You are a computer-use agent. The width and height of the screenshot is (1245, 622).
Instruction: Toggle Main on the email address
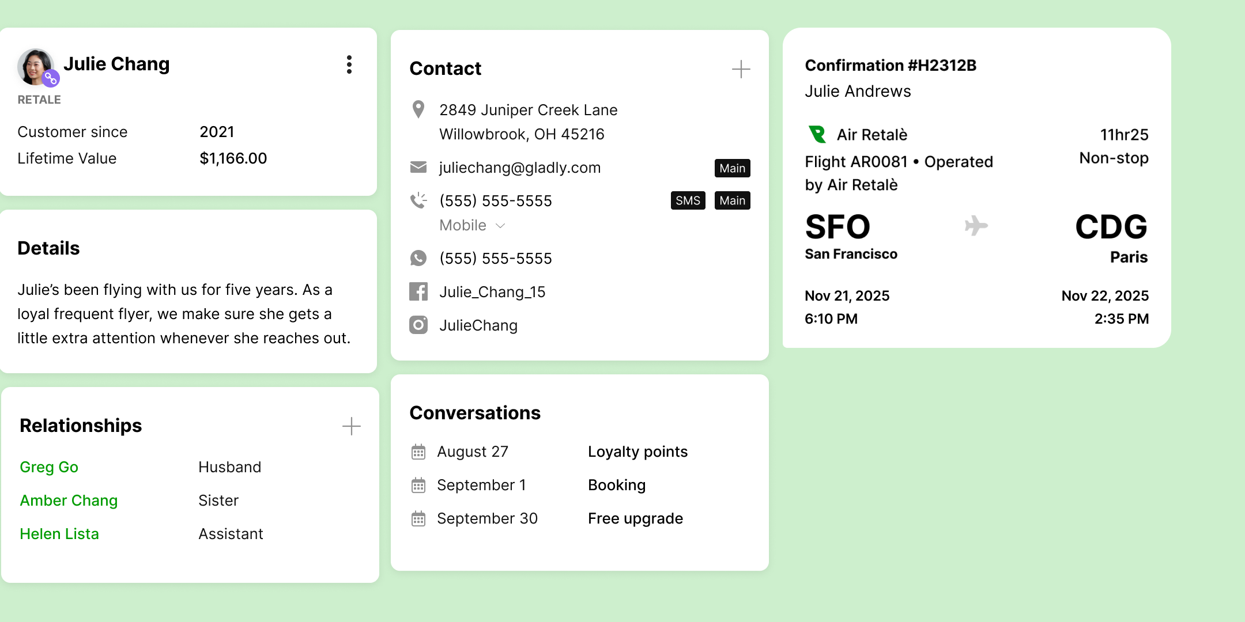point(733,168)
